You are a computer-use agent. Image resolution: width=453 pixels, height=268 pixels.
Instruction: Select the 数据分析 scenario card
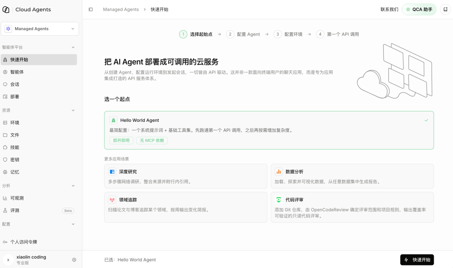(x=352, y=176)
